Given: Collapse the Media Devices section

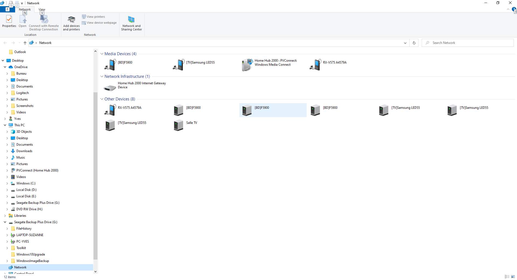Looking at the screenshot, I should pyautogui.click(x=102, y=54).
